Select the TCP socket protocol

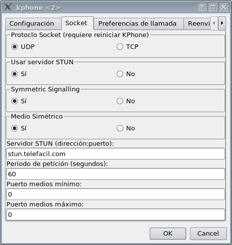[x=128, y=47]
